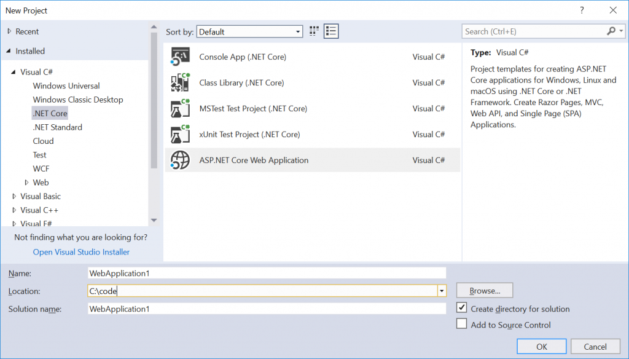Open Visual Studio Installer link
The width and height of the screenshot is (629, 359).
pos(81,252)
